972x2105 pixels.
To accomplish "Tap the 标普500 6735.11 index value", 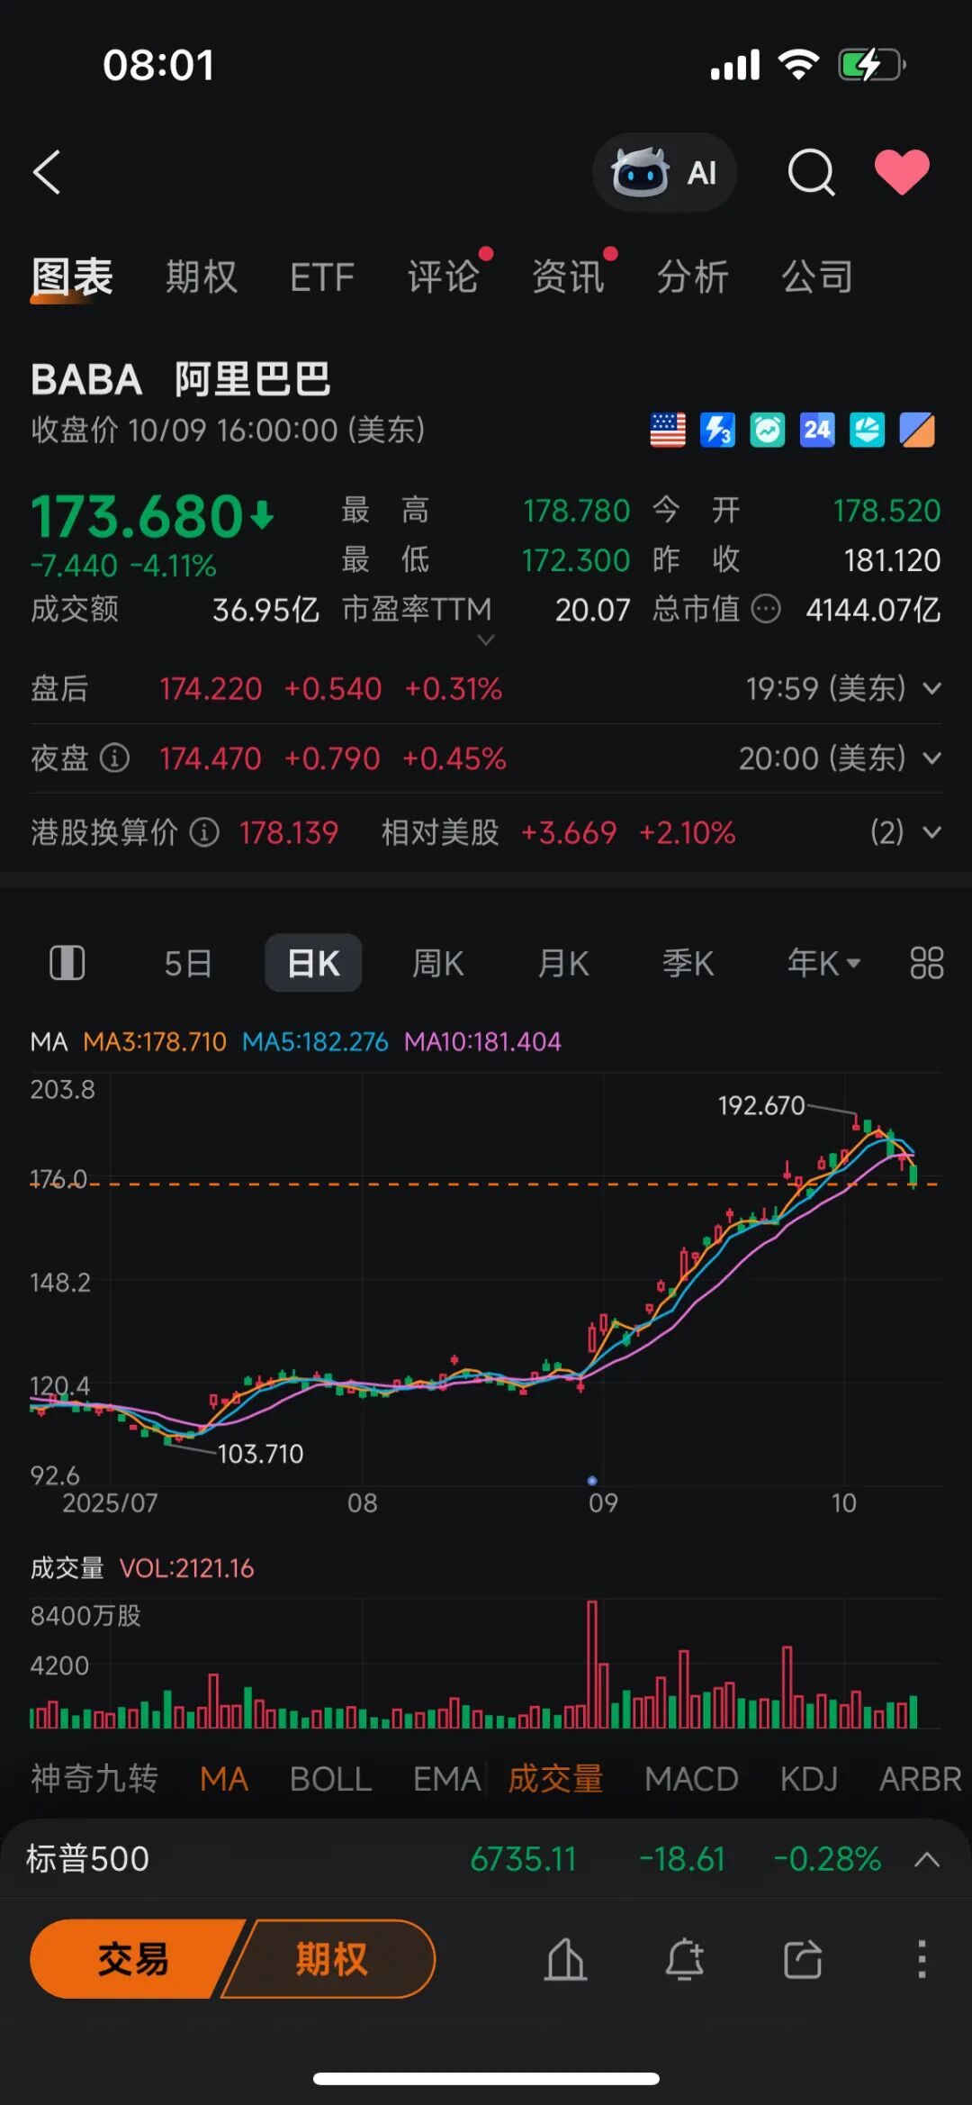I will 523,1859.
